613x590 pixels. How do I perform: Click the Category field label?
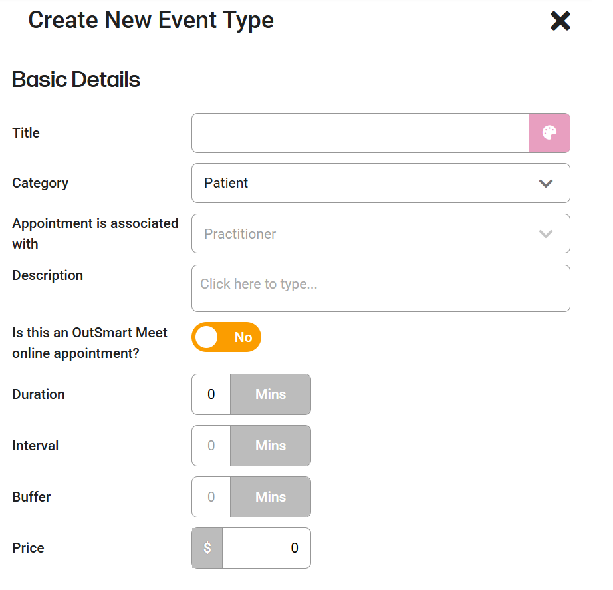coord(41,183)
